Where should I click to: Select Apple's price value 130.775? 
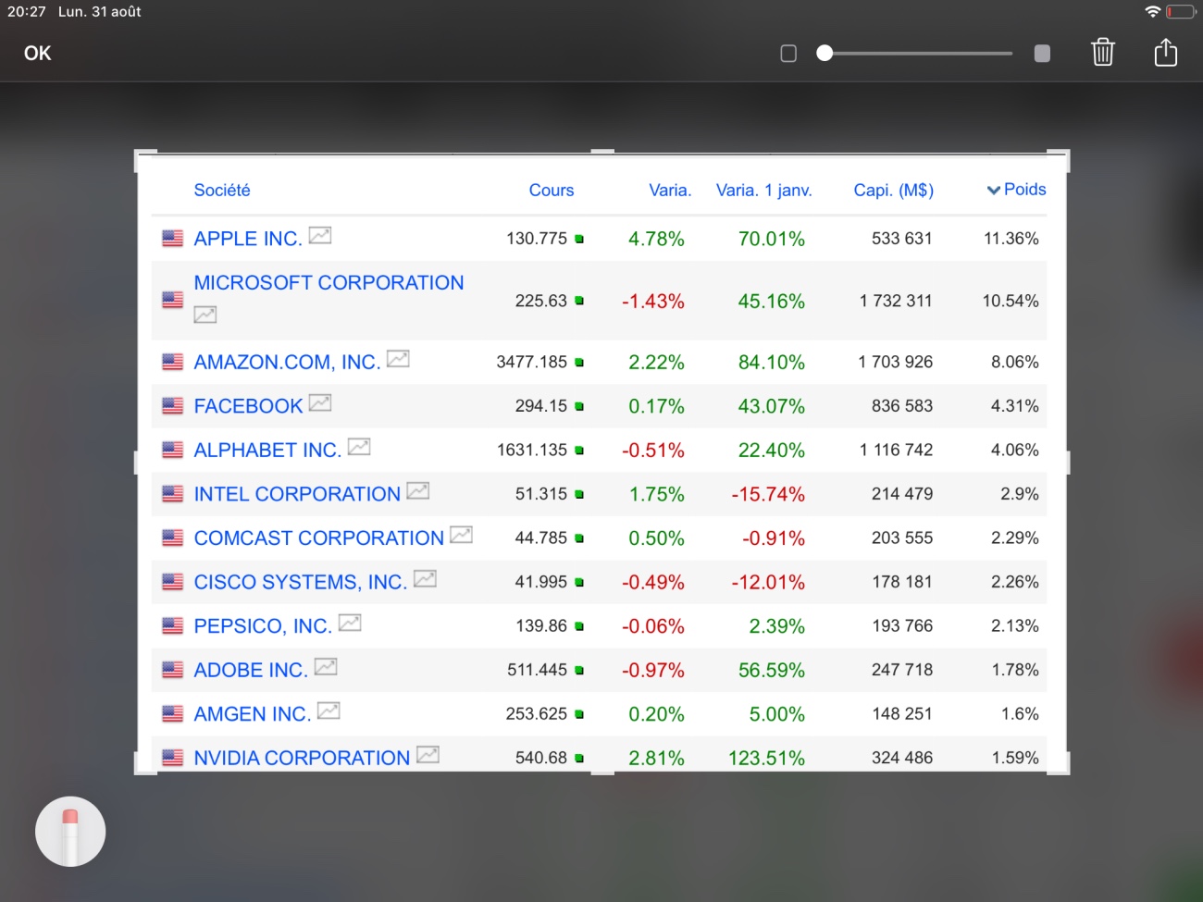click(x=537, y=239)
